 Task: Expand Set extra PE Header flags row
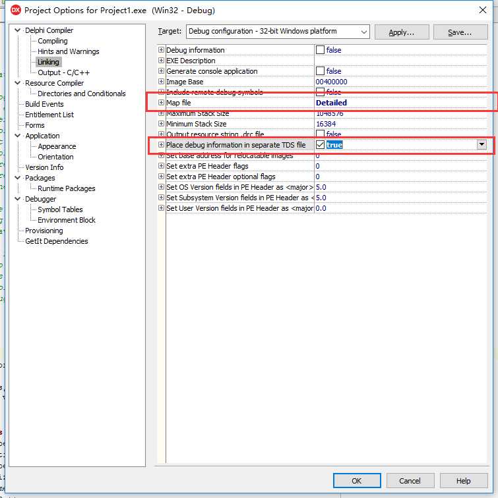[x=161, y=166]
